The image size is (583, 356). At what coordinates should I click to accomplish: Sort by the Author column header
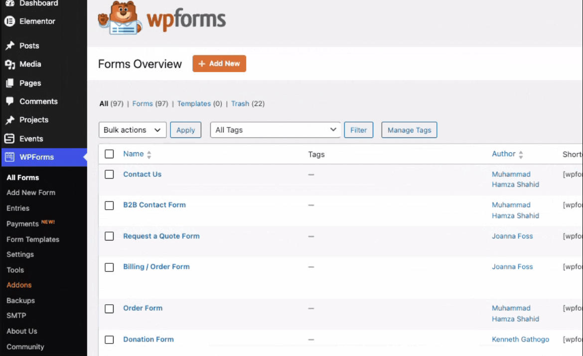coord(503,154)
